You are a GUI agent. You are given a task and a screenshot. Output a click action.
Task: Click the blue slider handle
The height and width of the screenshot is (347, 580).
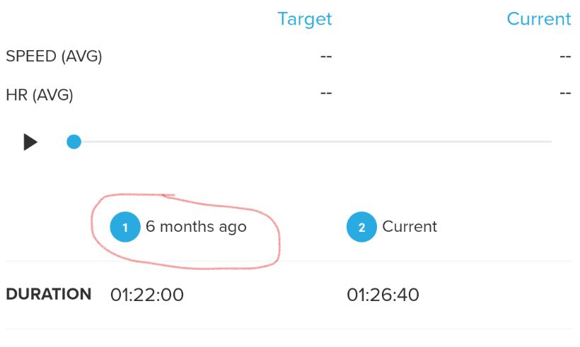74,142
